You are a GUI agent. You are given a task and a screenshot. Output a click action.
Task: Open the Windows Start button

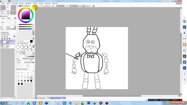point(3,103)
